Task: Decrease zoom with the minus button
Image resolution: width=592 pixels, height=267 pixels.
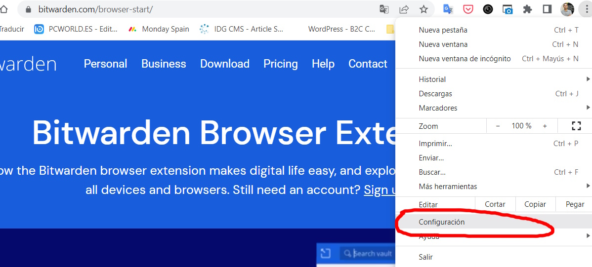Action: pos(498,126)
